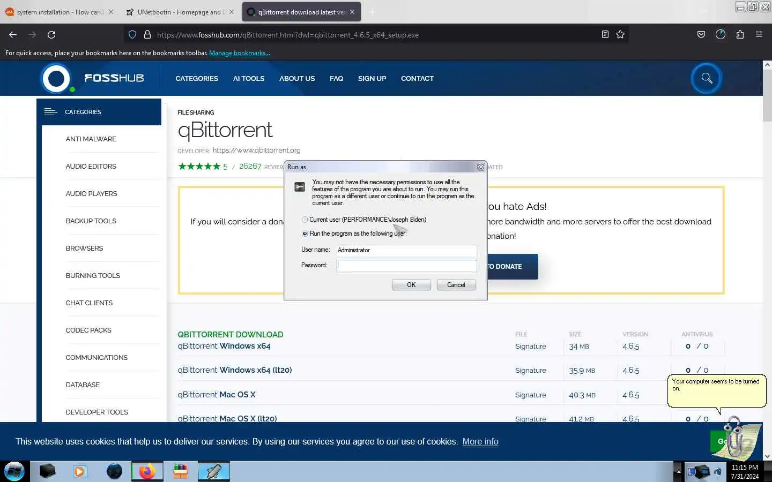Download qBittorrent Windows x64
Screen dimensions: 772x482
[224, 346]
